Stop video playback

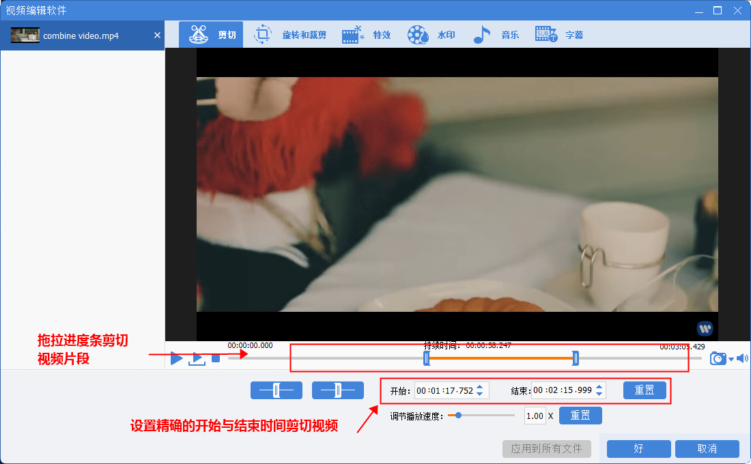216,358
